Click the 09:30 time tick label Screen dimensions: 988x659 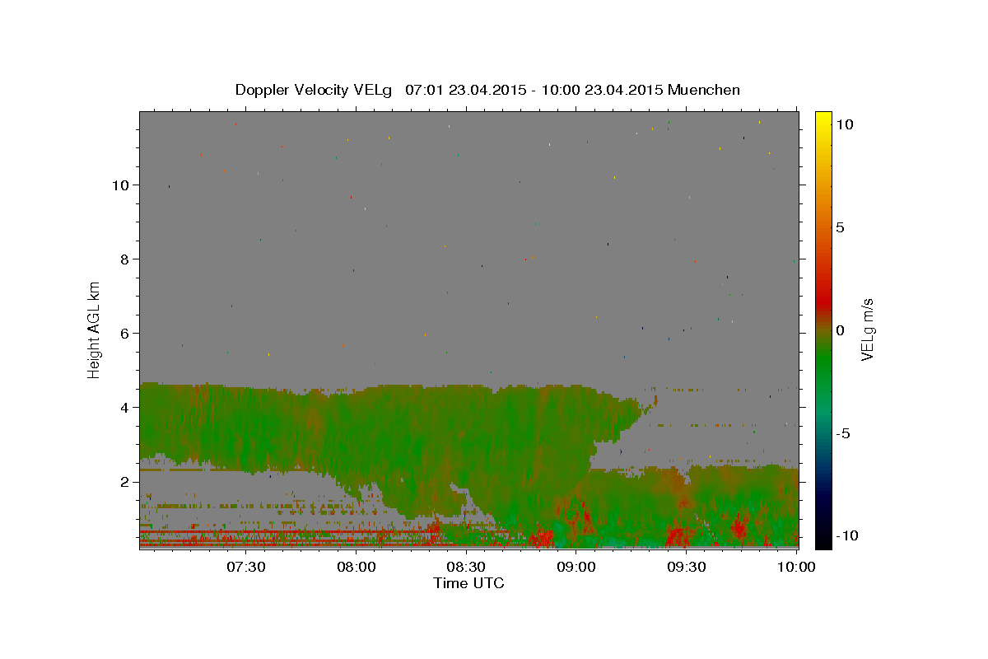tap(687, 568)
